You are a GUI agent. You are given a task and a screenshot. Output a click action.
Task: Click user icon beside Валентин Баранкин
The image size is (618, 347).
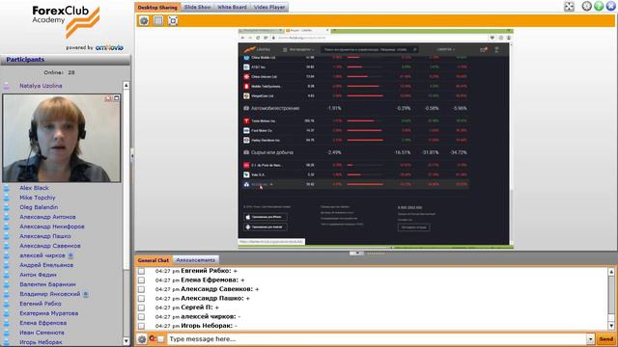click(7, 284)
